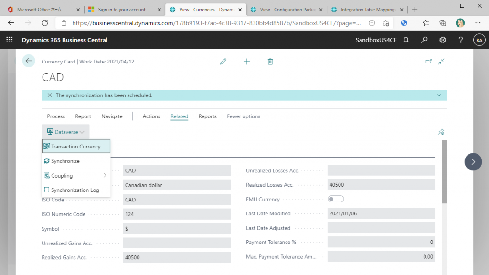Click the Realized Gains Acc. field 40500
The image size is (489, 275).
177,257
